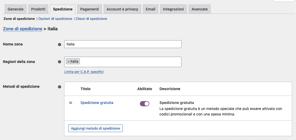Image resolution: width=296 pixels, height=140 pixels.
Task: Click help icon next to Metodi di spedizione
Action: click(x=59, y=87)
